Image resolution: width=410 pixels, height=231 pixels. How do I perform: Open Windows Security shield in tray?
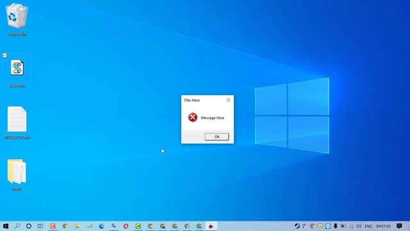(x=320, y=226)
